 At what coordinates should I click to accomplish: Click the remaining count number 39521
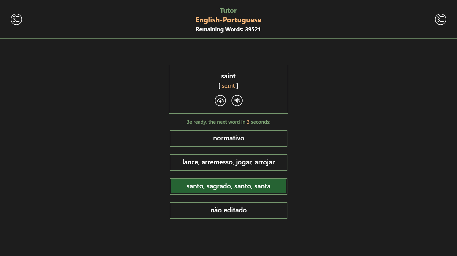tap(253, 29)
